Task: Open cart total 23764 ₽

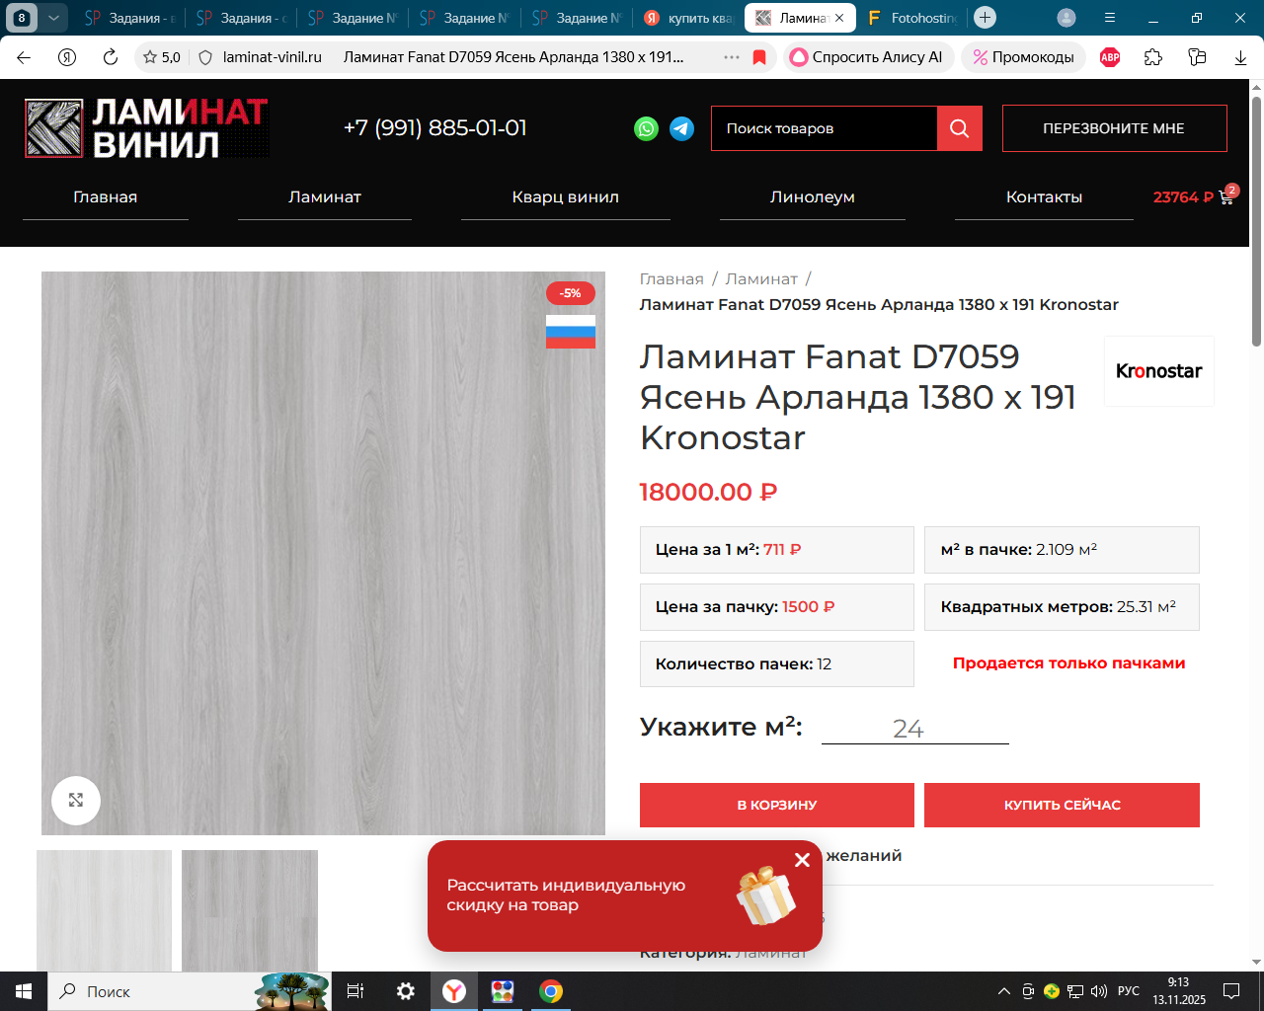Action: tap(1183, 196)
